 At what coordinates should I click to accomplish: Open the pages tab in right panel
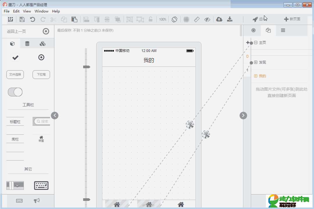(x=268, y=30)
